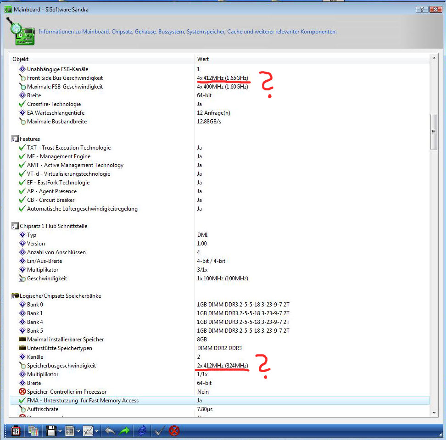Select the Geschwindigkeit row under Hub Schnittstelle
The image size is (446, 440).
[220, 278]
